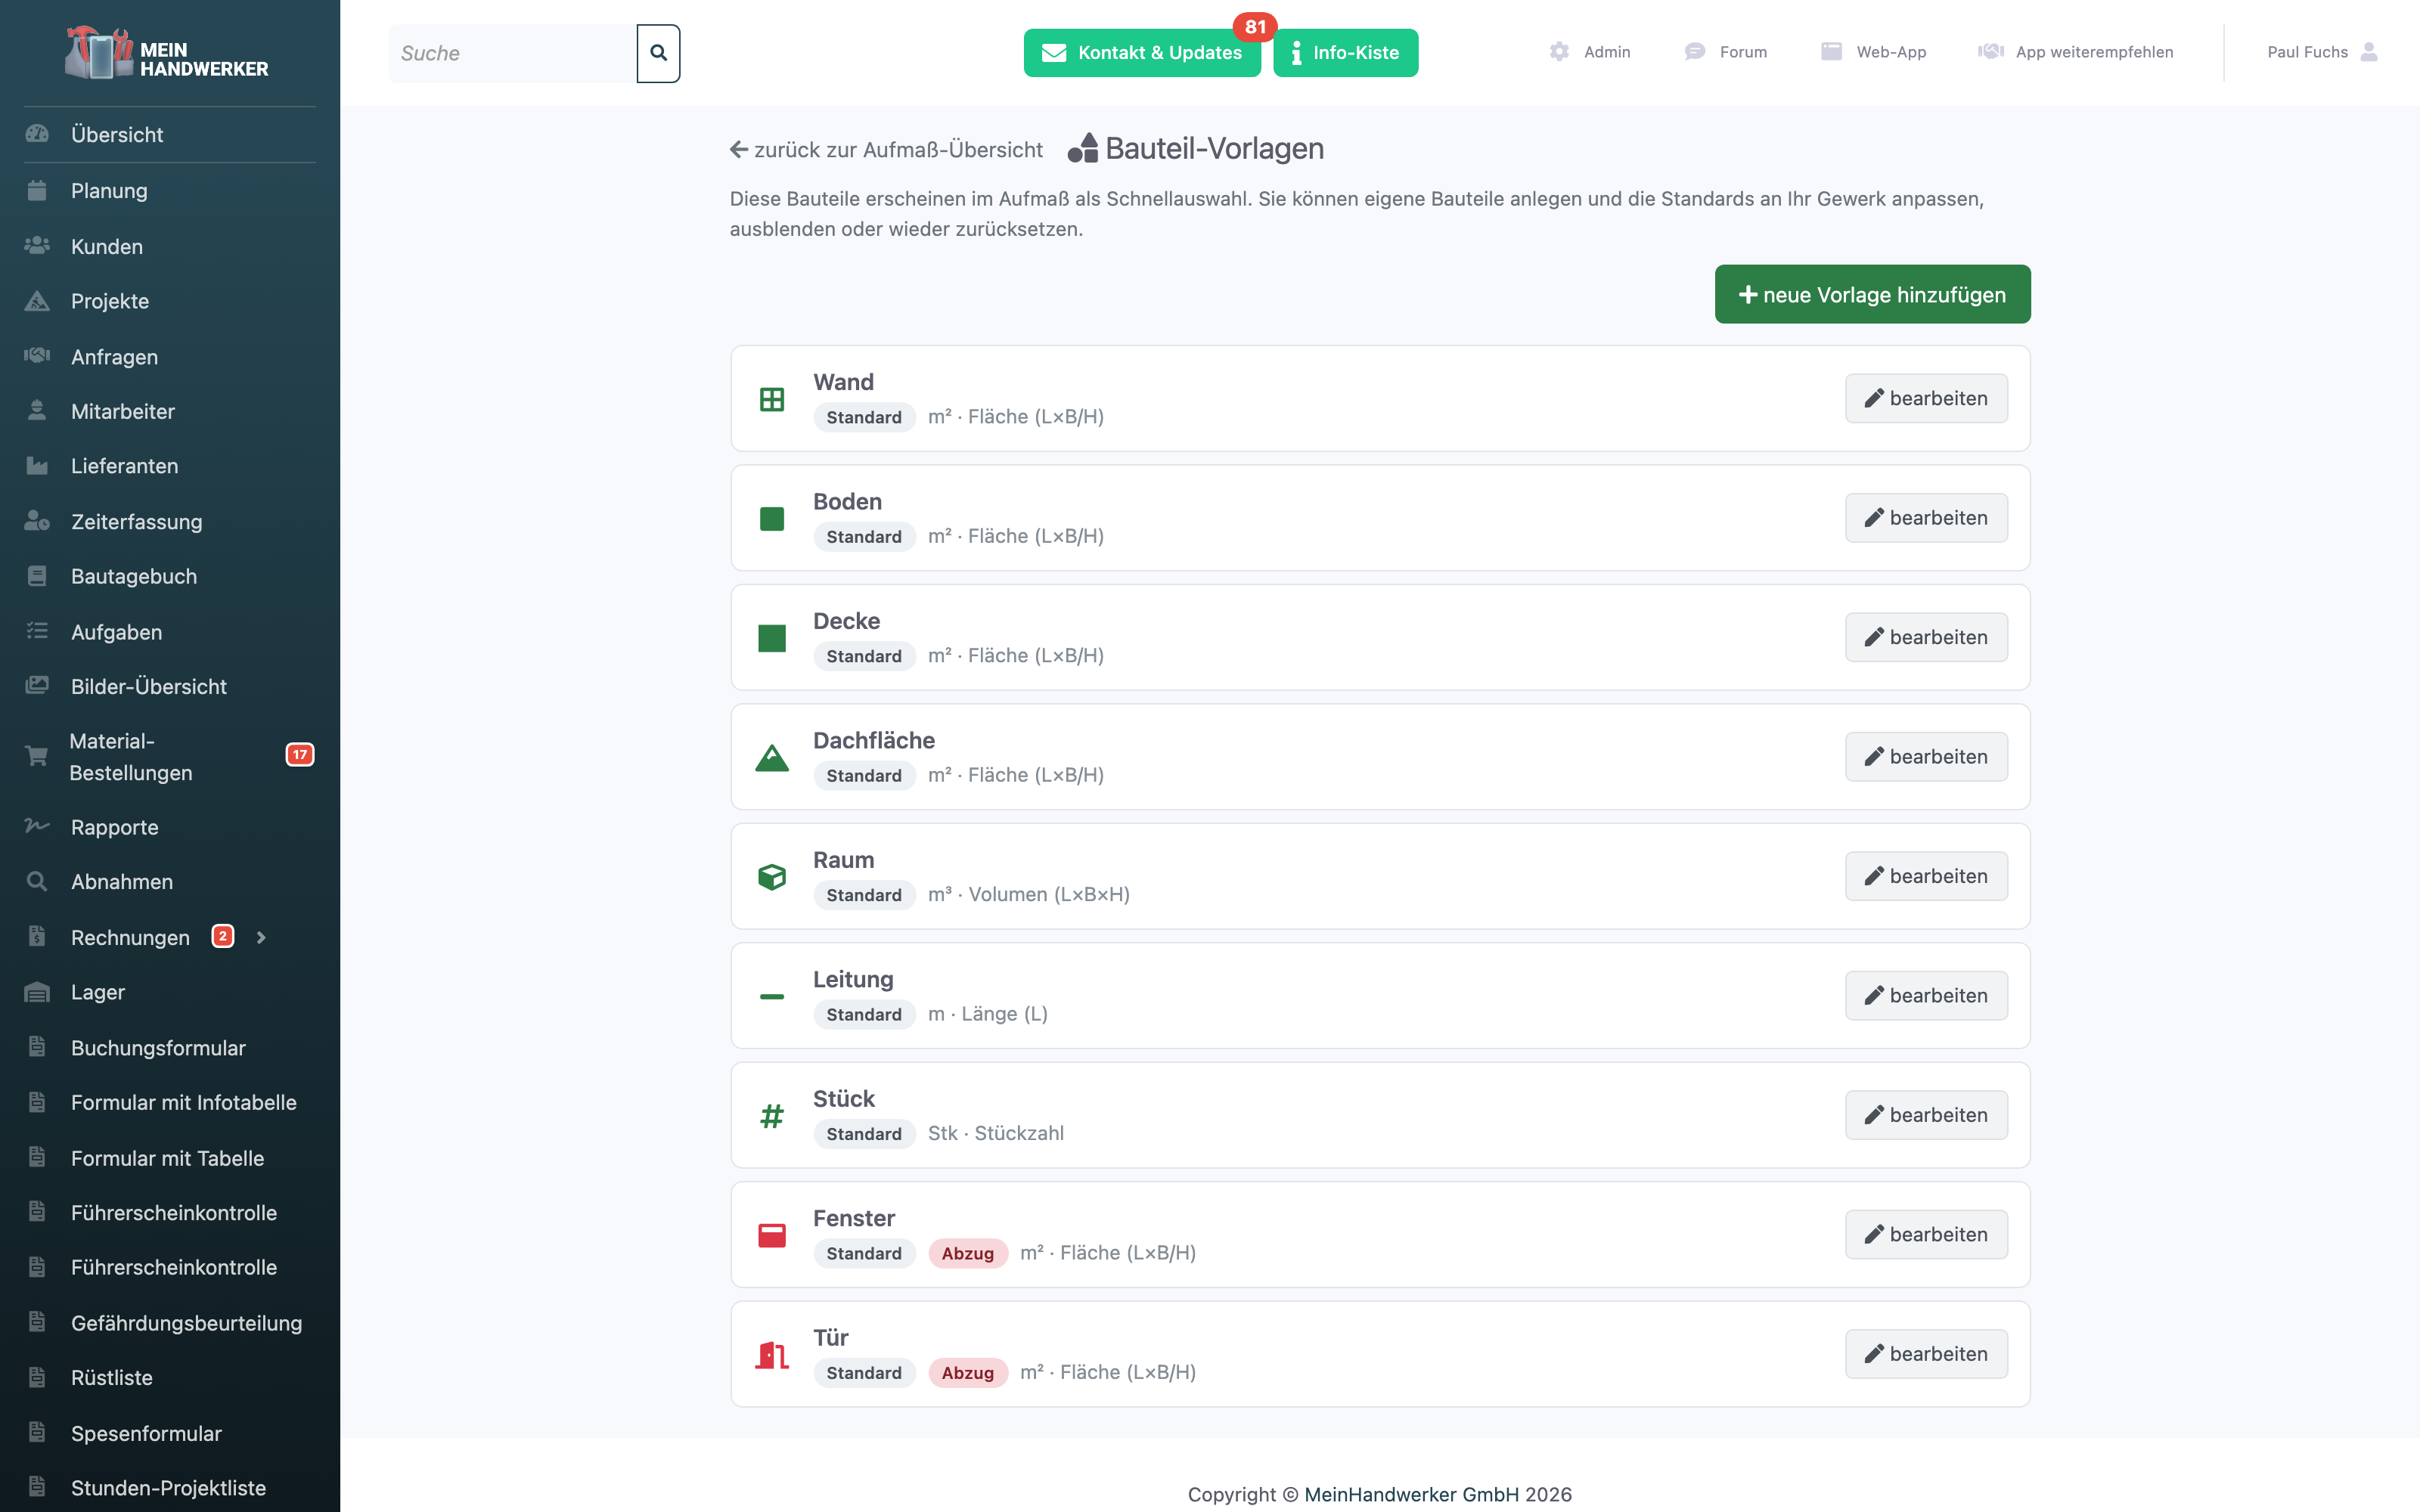
Task: Go back via zurück zur Aufmaß-Übersicht
Action: (886, 150)
